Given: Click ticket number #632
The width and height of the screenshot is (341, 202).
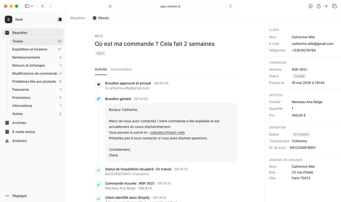Looking at the screenshot, I should coord(99,36).
